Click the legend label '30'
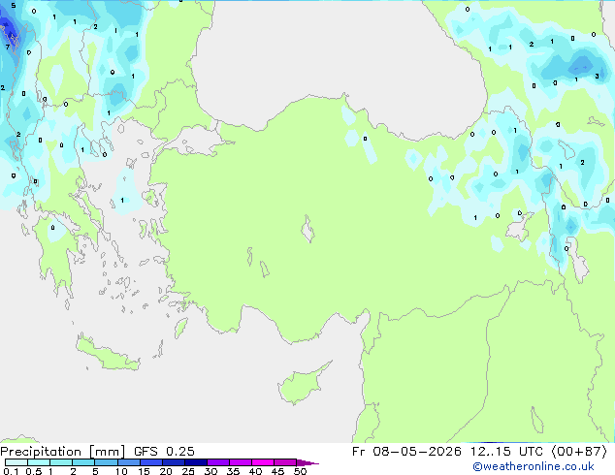Image resolution: width=615 pixels, height=475 pixels. click(x=210, y=471)
